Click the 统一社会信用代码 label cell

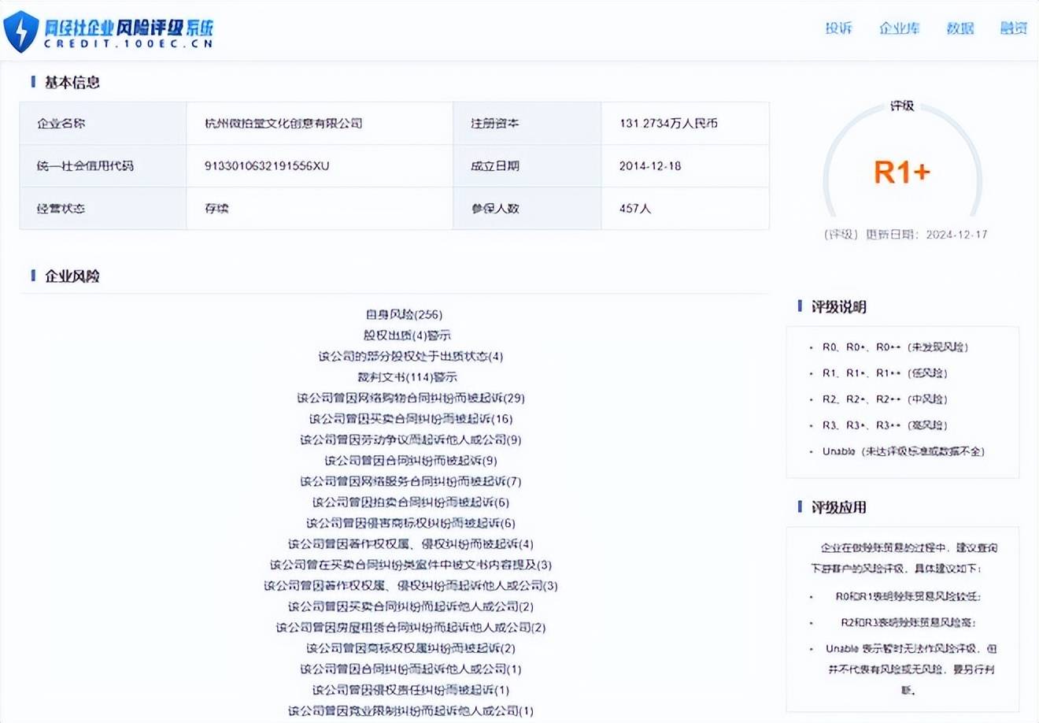(103, 166)
